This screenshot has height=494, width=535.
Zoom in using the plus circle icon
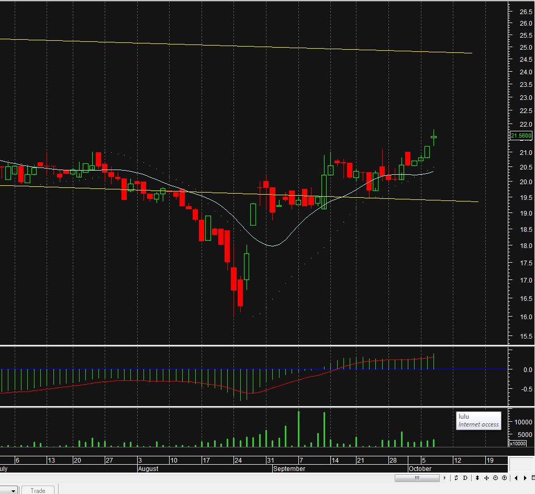tap(504, 478)
